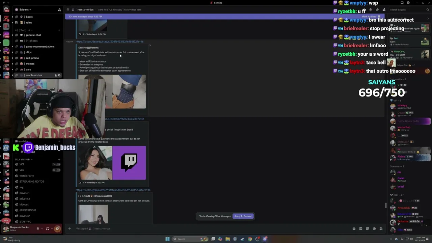
Task: Focus the Search Saiyans field
Action: pos(409,9)
